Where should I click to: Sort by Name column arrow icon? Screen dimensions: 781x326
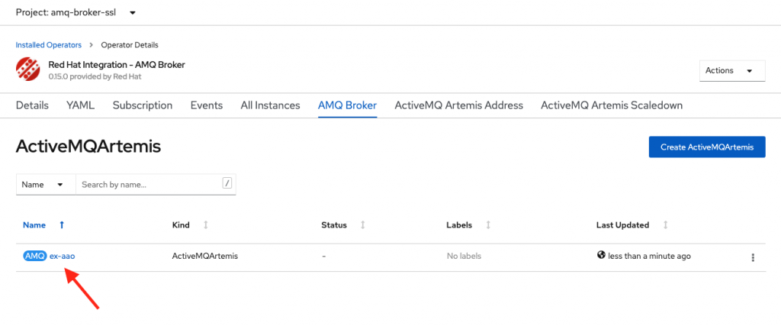pos(62,225)
